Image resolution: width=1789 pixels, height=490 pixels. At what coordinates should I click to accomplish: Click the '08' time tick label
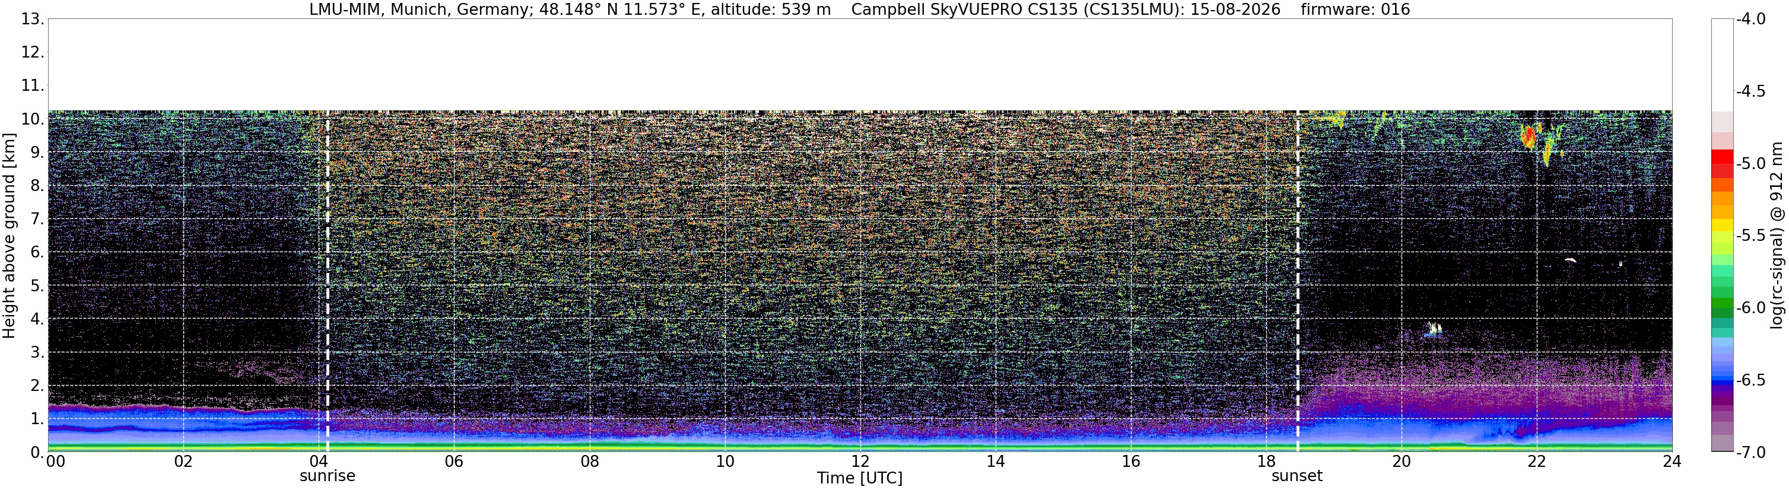590,462
